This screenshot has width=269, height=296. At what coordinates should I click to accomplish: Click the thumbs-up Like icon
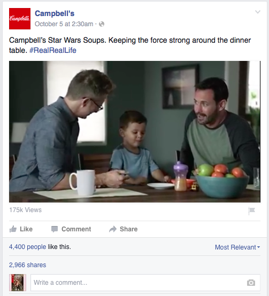click(x=13, y=229)
